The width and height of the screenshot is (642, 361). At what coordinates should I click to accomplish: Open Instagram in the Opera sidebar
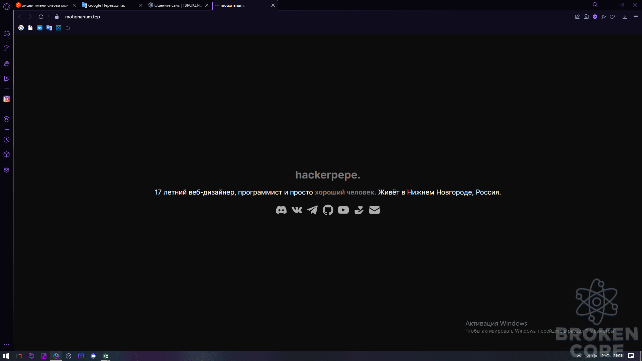[7, 99]
